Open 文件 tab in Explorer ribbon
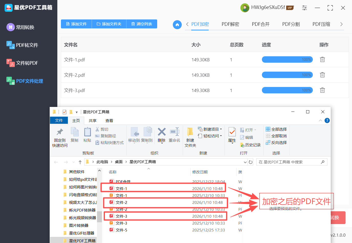 tap(59, 120)
